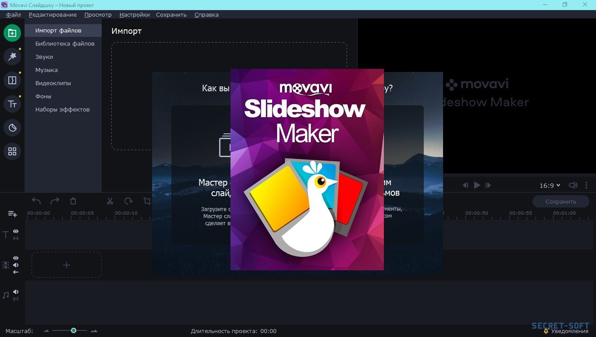This screenshot has height=337, width=596.
Task: Open the More tools grid icon
Action: [x=12, y=151]
